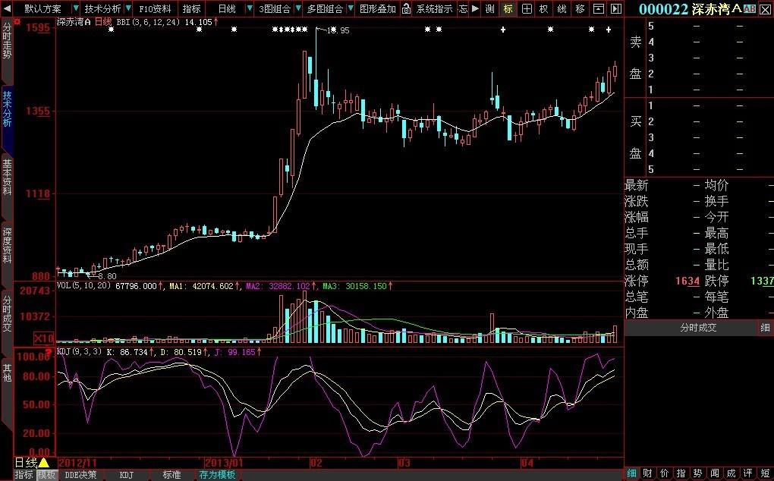Click the yellow triangle beside 日线
Screen dimensions: 774x481
(x=44, y=463)
